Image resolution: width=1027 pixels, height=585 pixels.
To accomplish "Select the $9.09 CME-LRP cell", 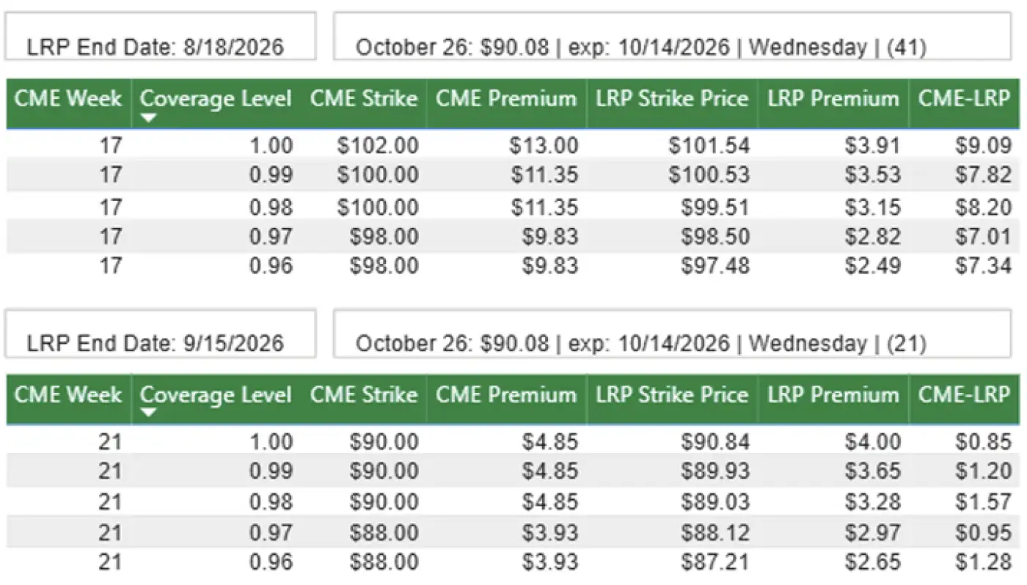I will click(983, 146).
